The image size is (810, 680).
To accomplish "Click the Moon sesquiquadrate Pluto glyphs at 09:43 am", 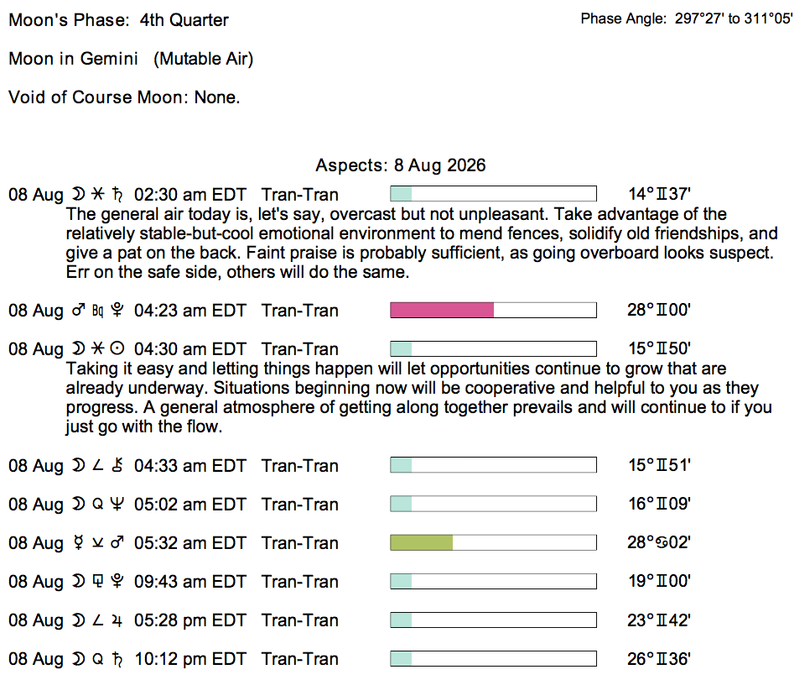I will pyautogui.click(x=97, y=581).
